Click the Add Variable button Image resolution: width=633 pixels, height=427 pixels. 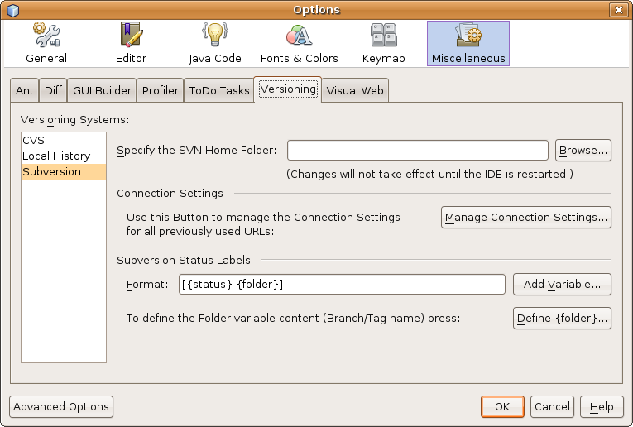tap(562, 284)
